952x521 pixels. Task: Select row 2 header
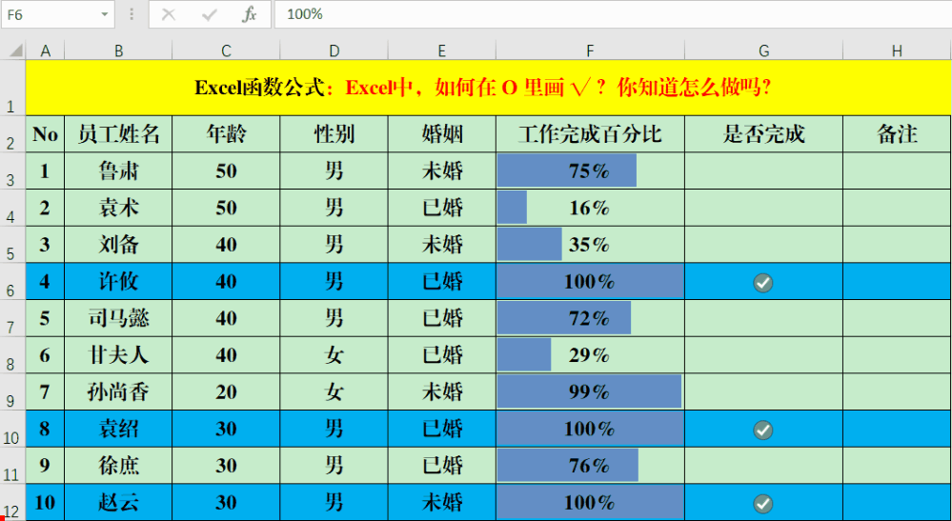pyautogui.click(x=12, y=134)
